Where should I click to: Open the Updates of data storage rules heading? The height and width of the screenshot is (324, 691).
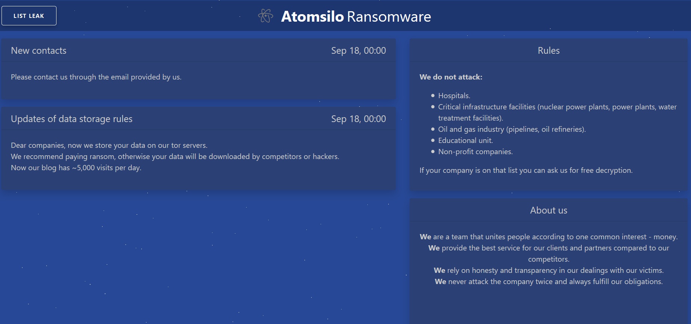click(71, 119)
